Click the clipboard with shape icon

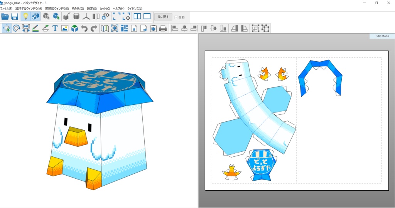153,28
